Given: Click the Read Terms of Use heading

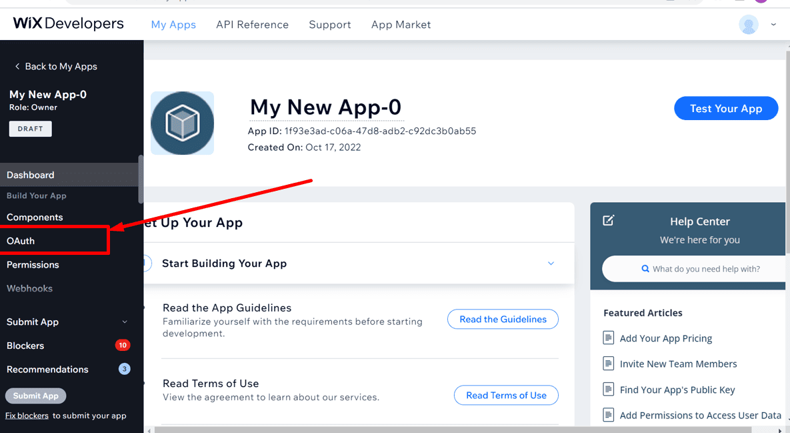Looking at the screenshot, I should pyautogui.click(x=211, y=384).
